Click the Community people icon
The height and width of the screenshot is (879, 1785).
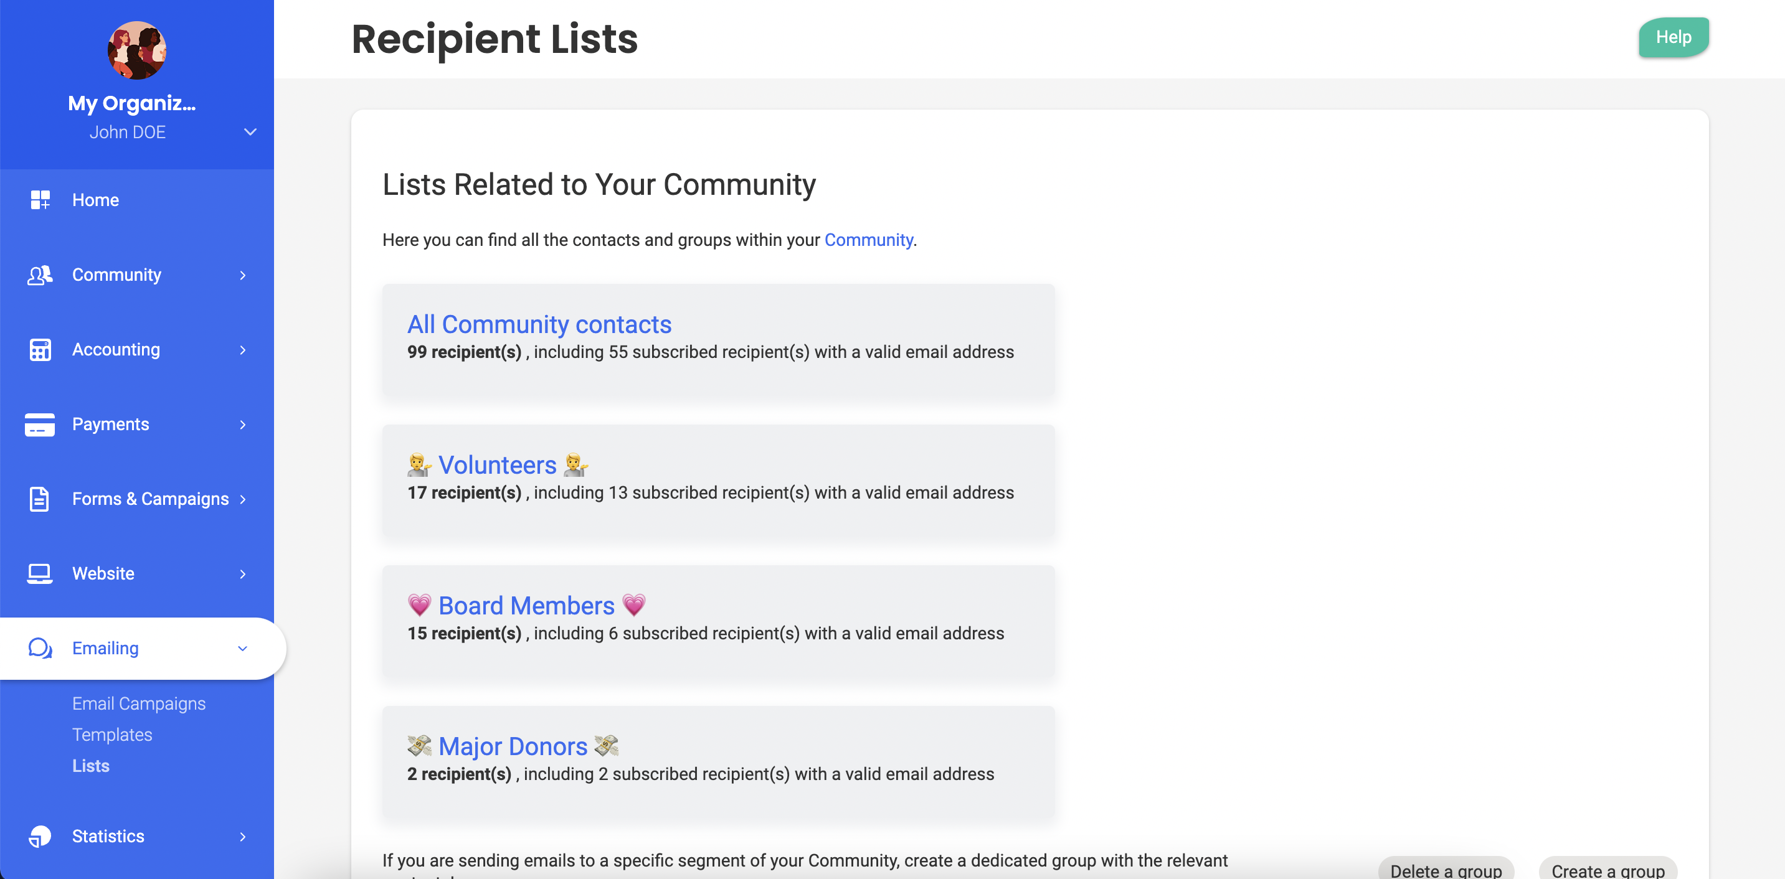pyautogui.click(x=40, y=275)
